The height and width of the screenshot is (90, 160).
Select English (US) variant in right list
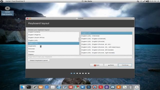(106, 33)
